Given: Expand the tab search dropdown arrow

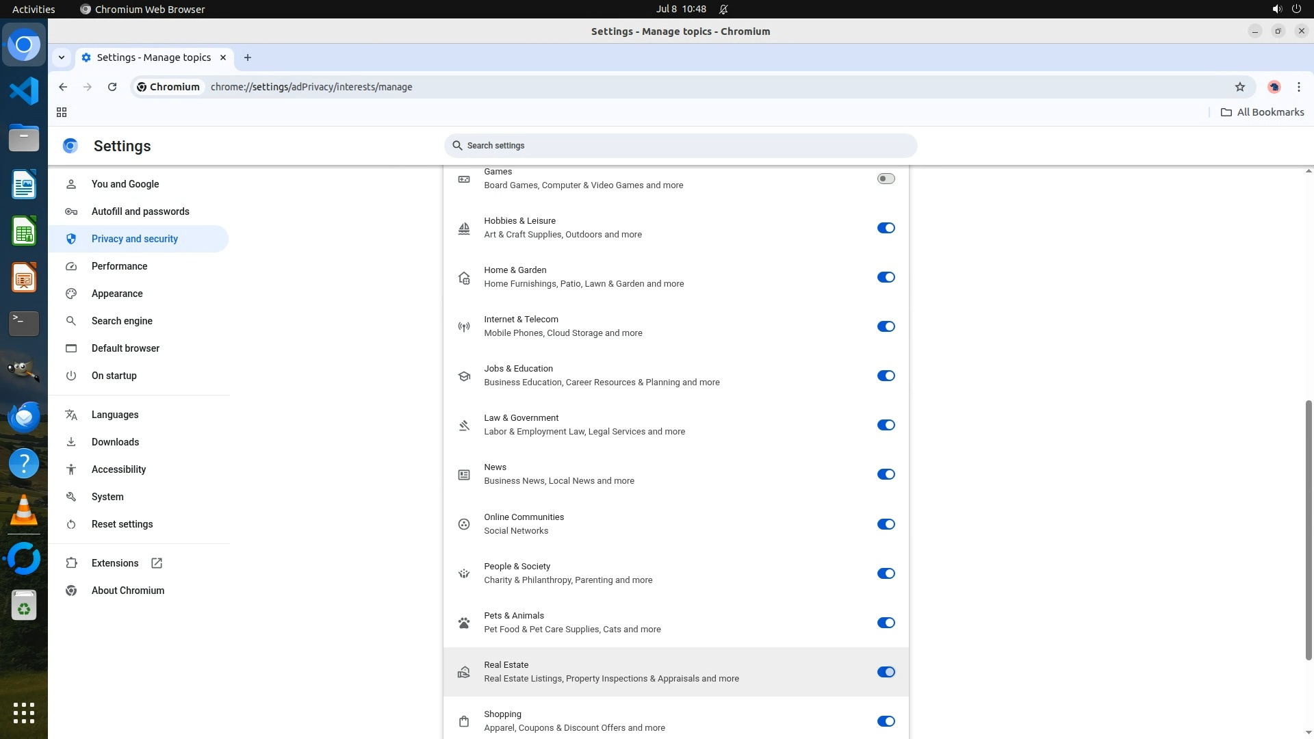Looking at the screenshot, I should click(x=62, y=57).
